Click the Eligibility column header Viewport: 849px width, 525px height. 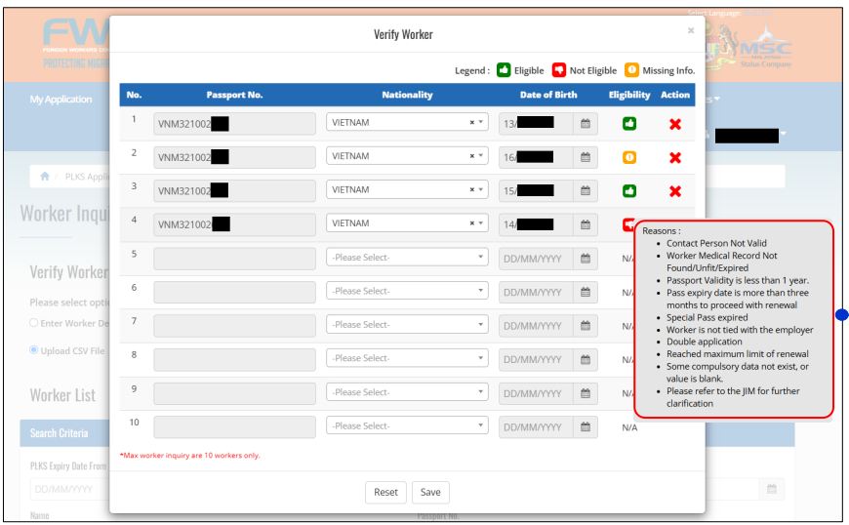(629, 95)
